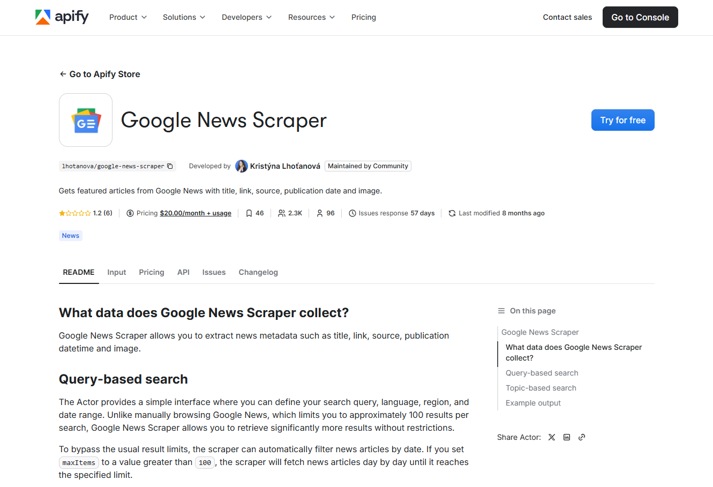Copy the actor name lhotanova/google-news-scraper
Screen dimensions: 713x487
170,166
